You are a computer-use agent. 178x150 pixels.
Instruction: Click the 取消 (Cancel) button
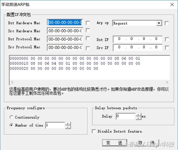[146, 143]
